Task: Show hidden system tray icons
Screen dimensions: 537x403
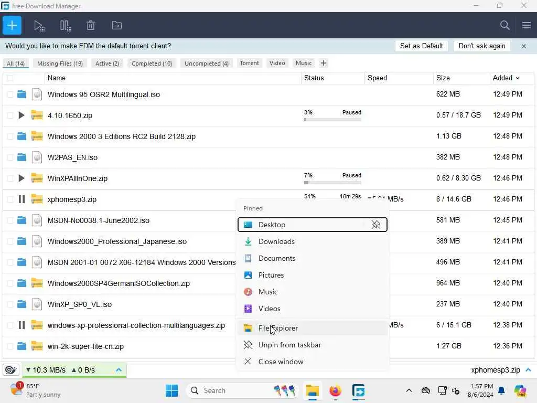Action: 409,390
